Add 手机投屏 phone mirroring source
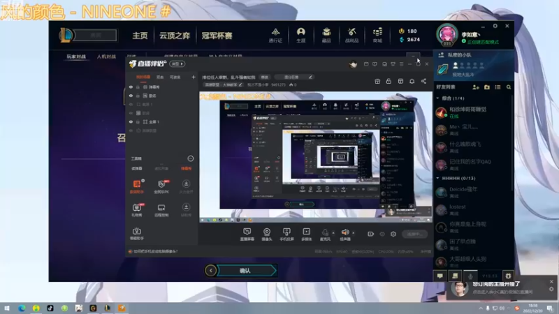559x314 pixels. coord(286,234)
